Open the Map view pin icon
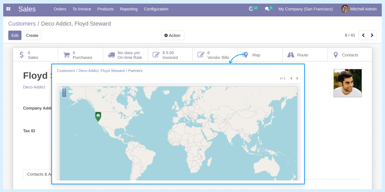This screenshot has width=385, height=192. click(x=245, y=55)
